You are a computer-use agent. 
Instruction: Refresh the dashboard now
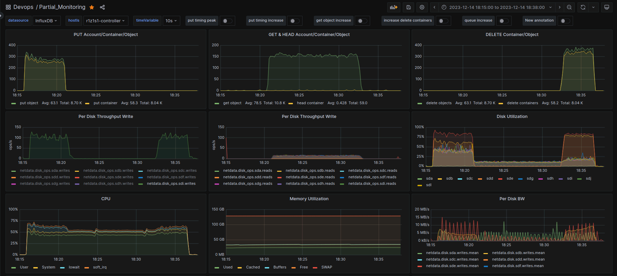pyautogui.click(x=583, y=7)
